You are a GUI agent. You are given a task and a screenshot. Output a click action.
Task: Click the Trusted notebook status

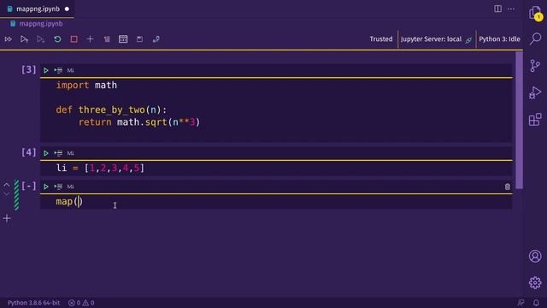pyautogui.click(x=381, y=39)
